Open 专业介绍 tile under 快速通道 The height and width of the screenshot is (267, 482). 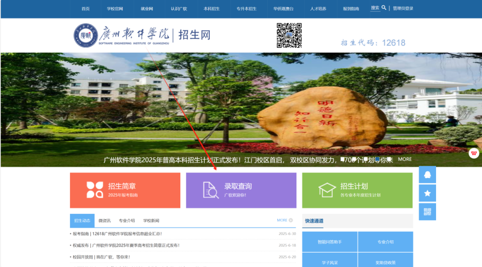coord(386,242)
